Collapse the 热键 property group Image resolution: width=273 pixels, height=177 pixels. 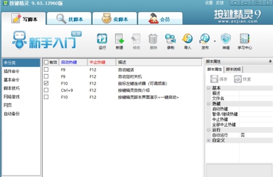click(x=208, y=103)
